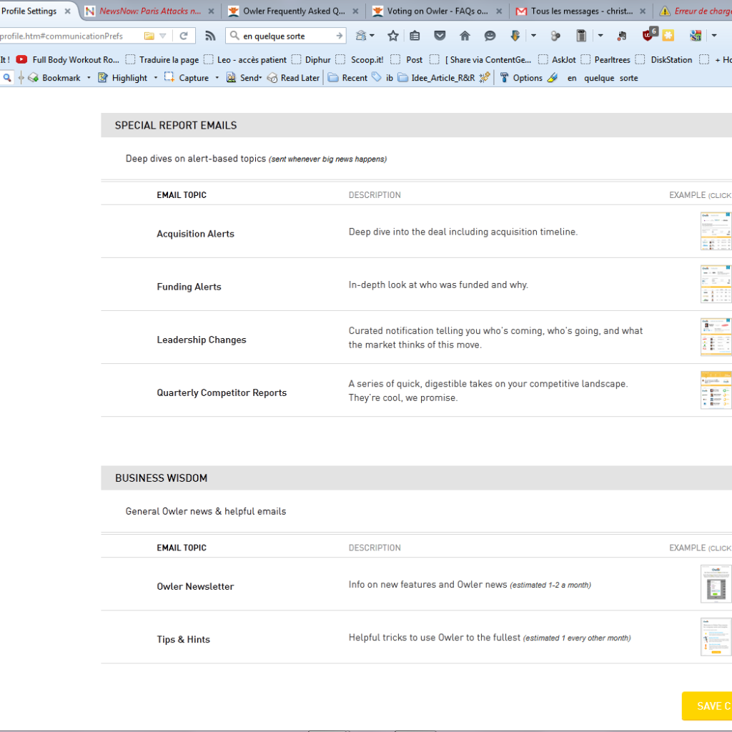View Quarterly Competitor Reports example thumbnail
Screen dimensions: 732x732
coord(716,390)
